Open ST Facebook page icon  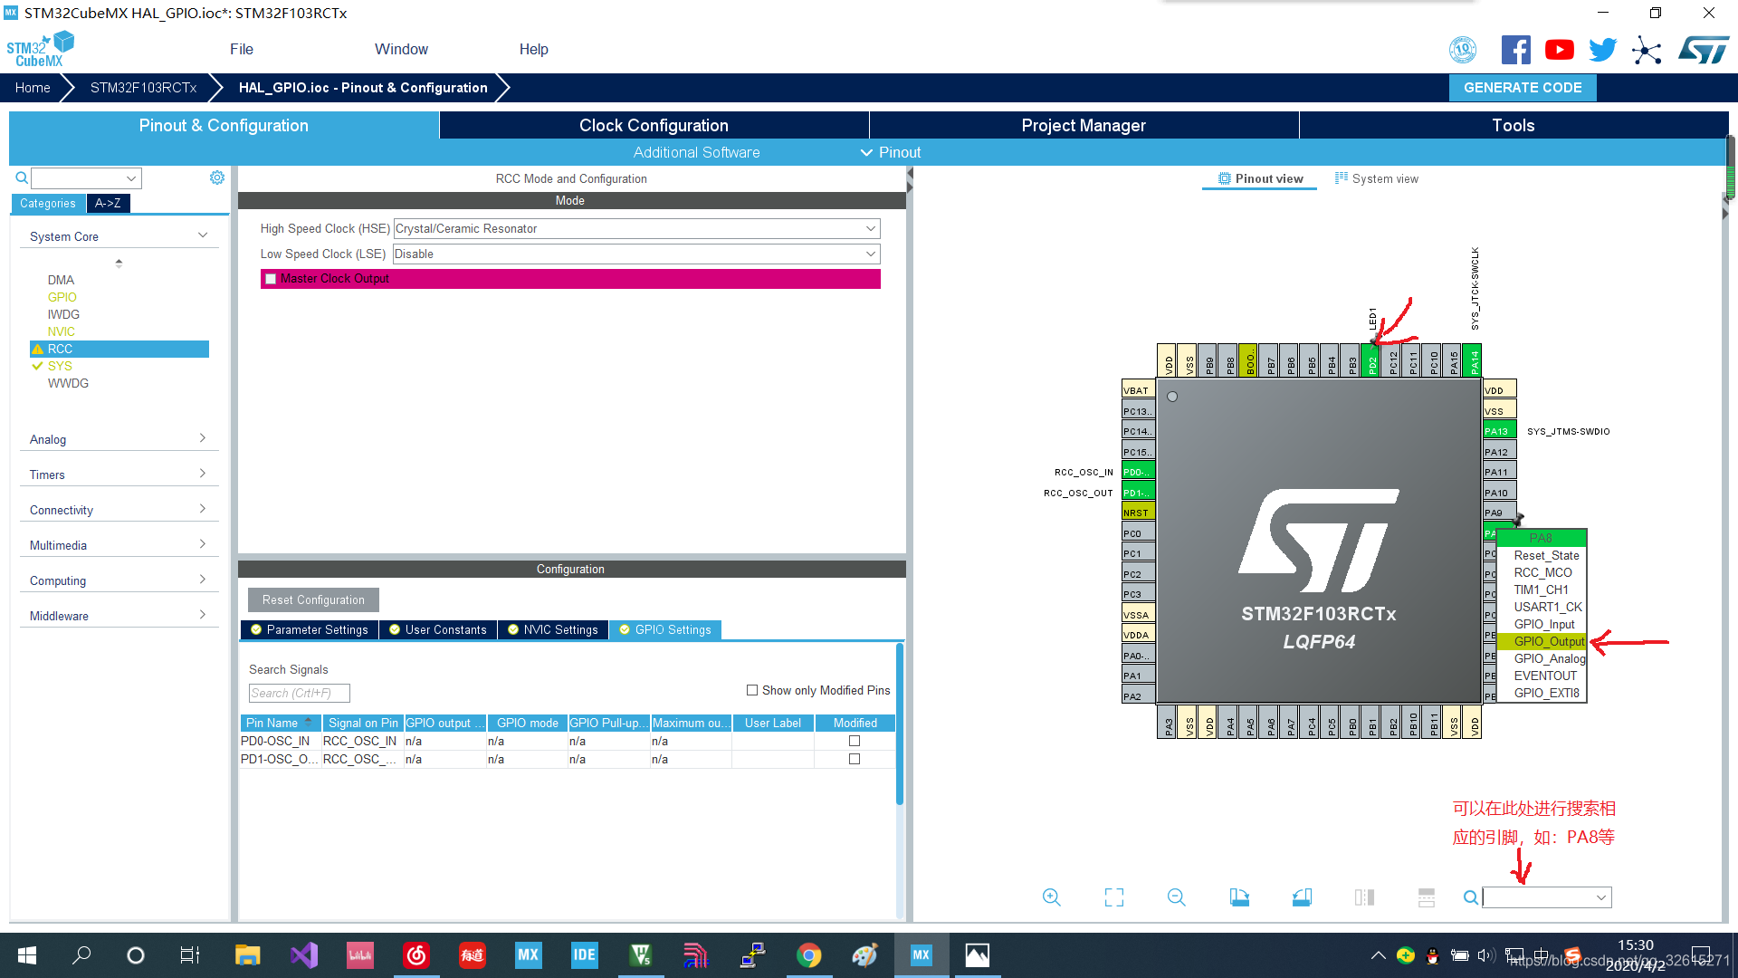pos(1515,50)
